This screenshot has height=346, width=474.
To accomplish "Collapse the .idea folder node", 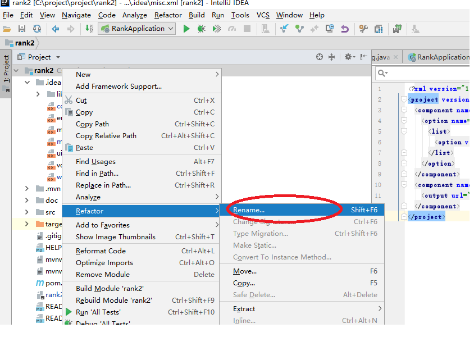I will coord(27,82).
